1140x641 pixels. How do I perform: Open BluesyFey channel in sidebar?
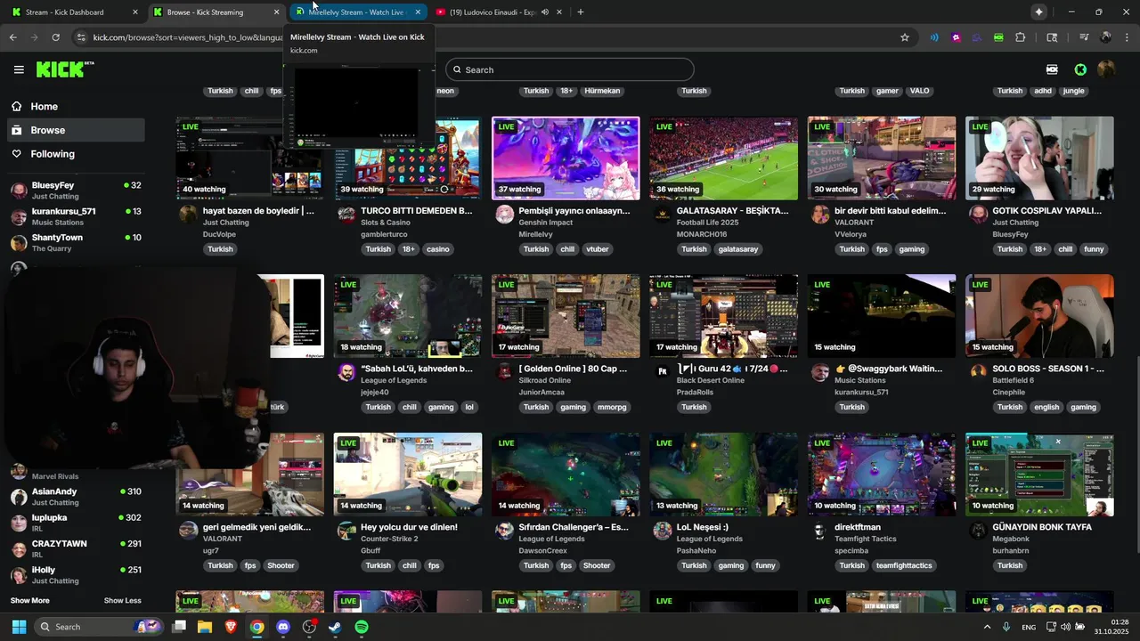pos(76,190)
